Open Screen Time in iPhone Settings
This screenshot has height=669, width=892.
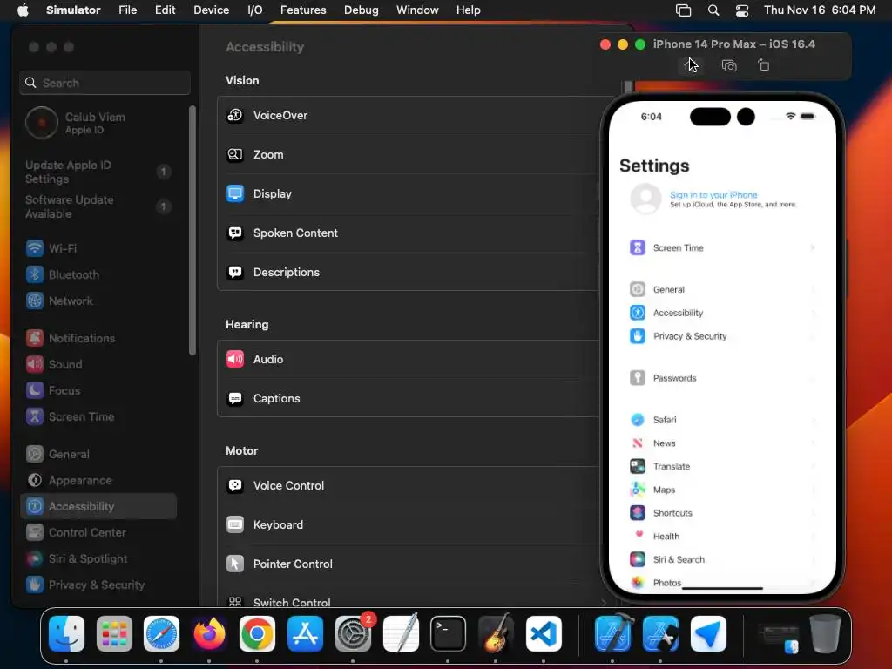point(722,248)
